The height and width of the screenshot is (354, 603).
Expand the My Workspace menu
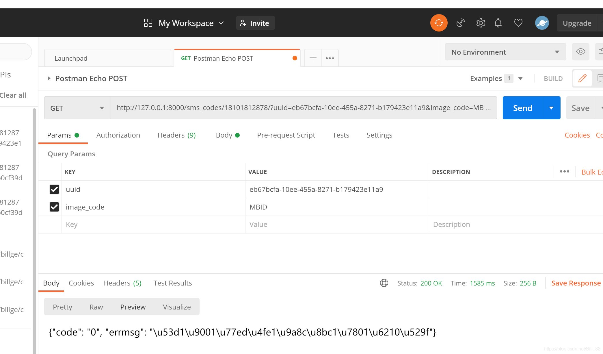tap(191, 23)
